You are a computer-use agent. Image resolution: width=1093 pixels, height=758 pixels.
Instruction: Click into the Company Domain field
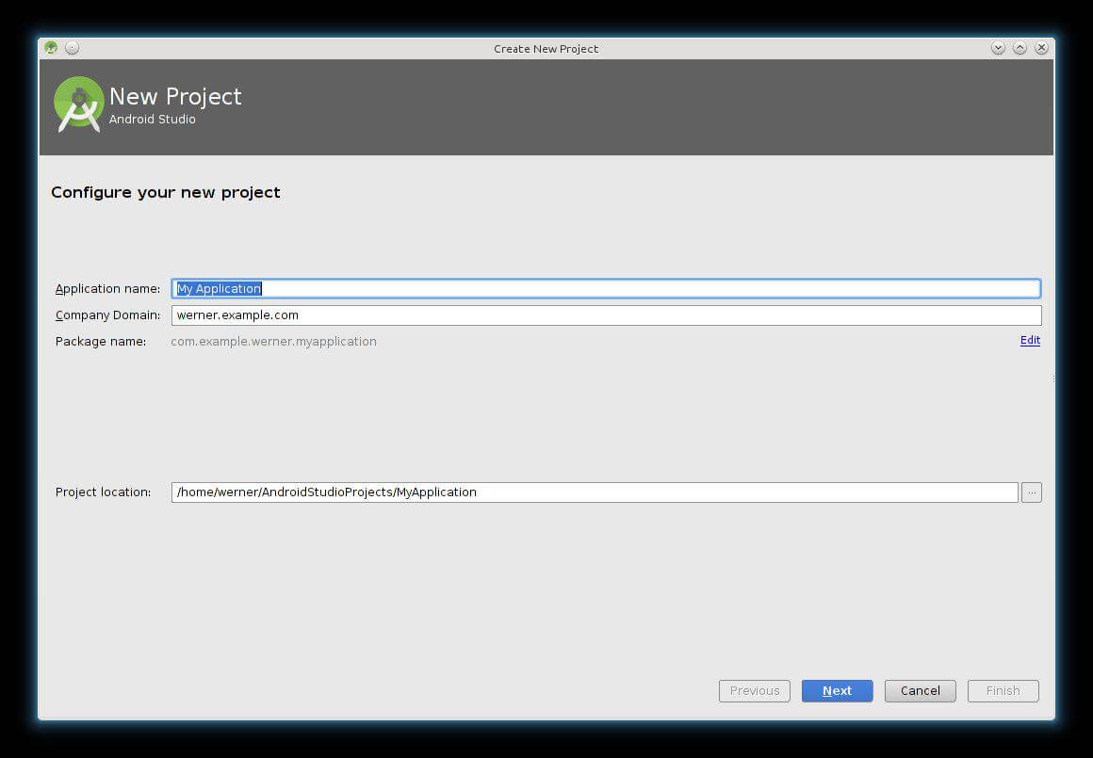click(606, 315)
